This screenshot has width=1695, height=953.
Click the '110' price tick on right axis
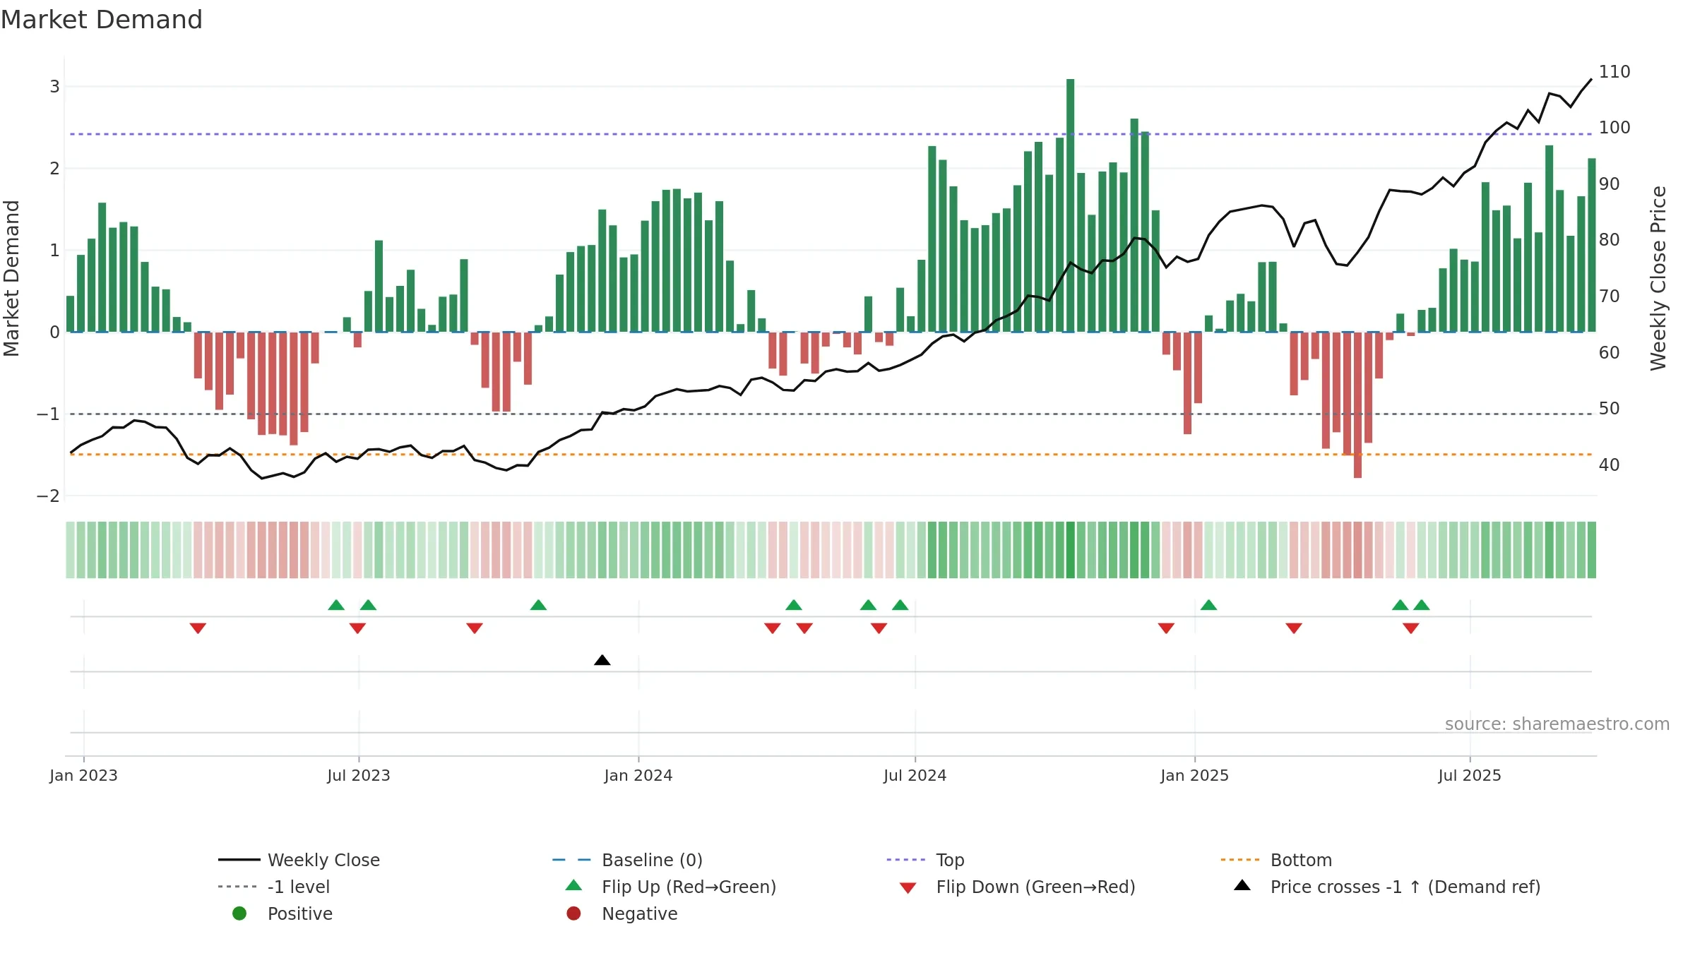coord(1614,71)
